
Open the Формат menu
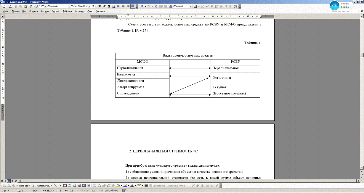click(45, 11)
